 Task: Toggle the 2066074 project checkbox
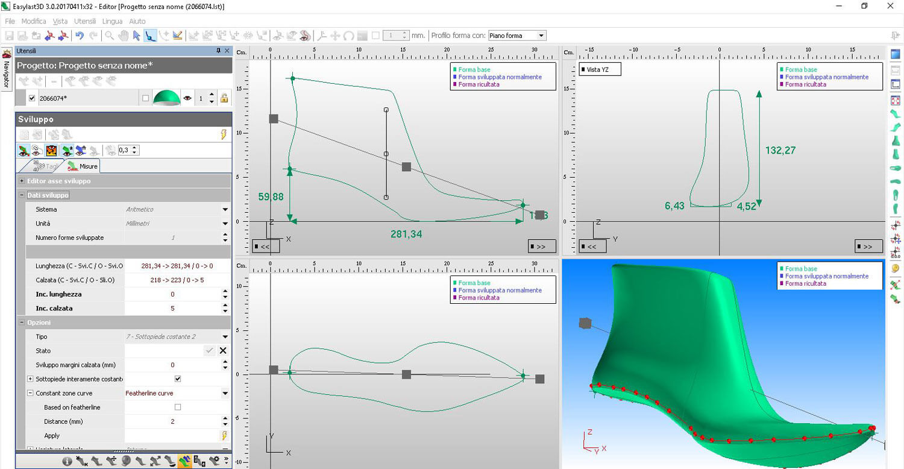click(x=32, y=97)
